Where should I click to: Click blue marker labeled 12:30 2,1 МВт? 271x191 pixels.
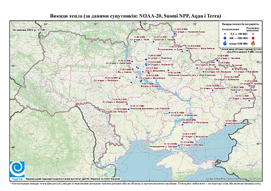coord(182,139)
